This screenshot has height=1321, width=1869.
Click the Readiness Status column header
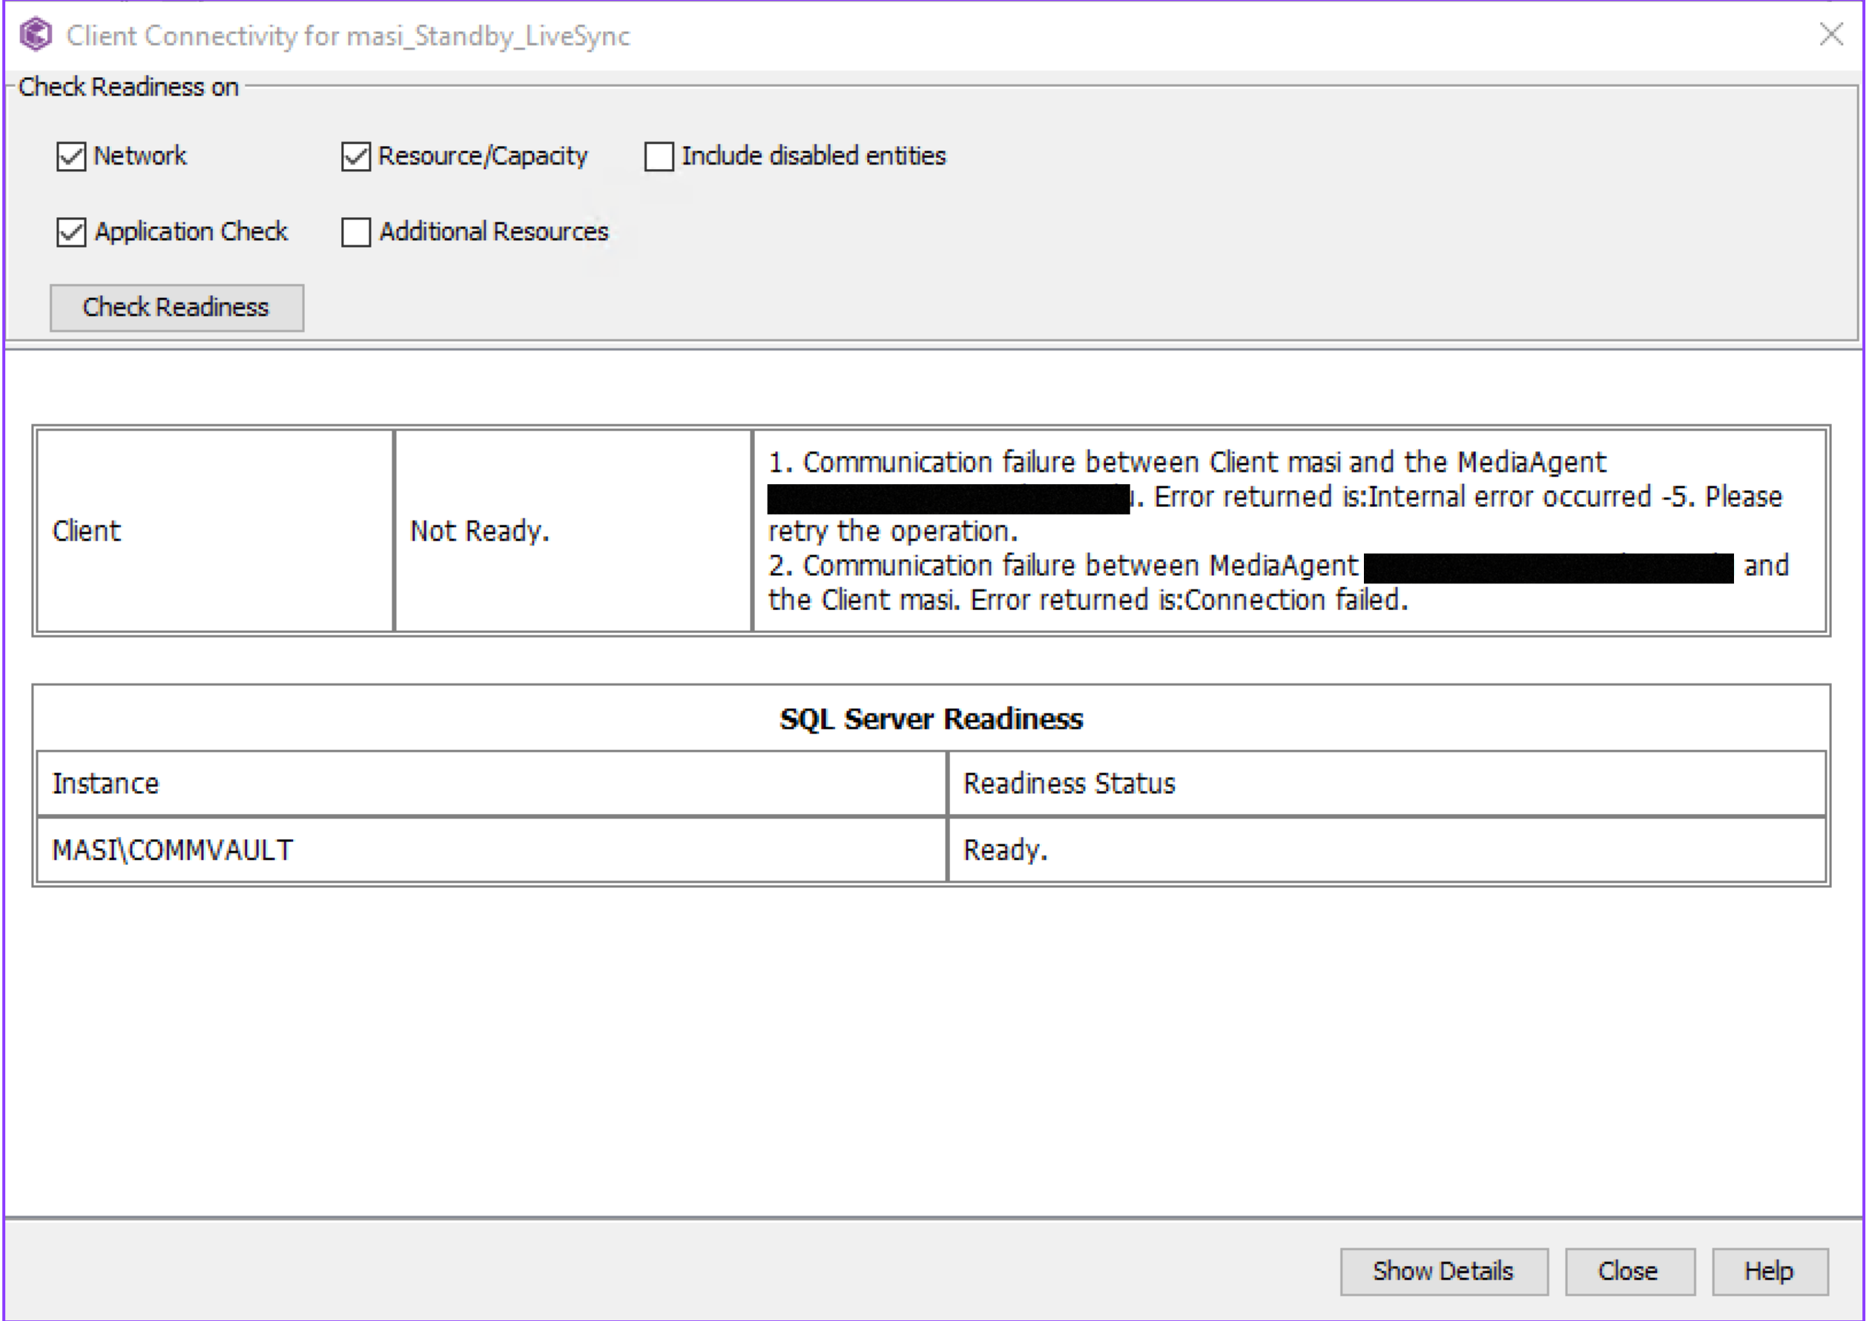(x=1387, y=784)
